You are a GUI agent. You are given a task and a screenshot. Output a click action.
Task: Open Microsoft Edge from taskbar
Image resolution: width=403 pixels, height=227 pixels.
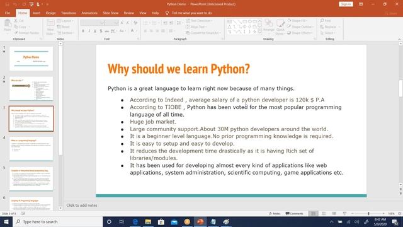[x=135, y=221]
